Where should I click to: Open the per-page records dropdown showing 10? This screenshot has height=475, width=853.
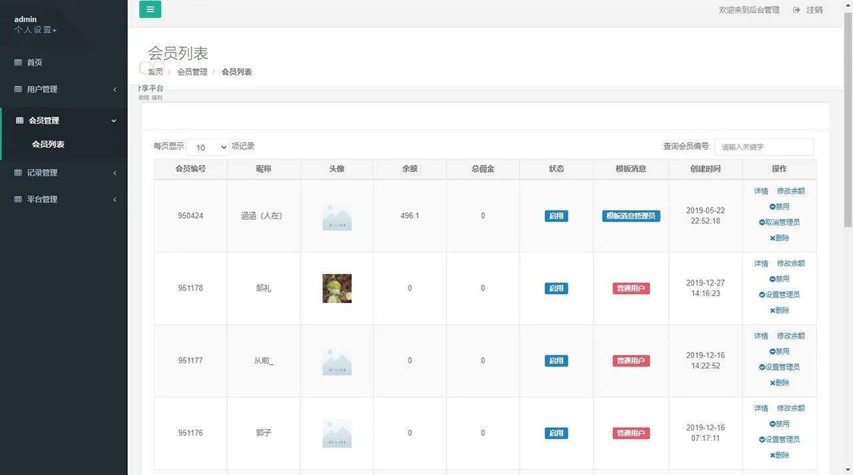point(207,147)
